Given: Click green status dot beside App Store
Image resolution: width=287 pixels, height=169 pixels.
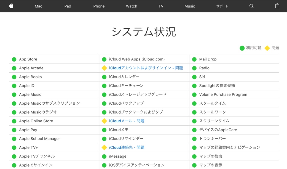Looking at the screenshot, I should point(14,59).
